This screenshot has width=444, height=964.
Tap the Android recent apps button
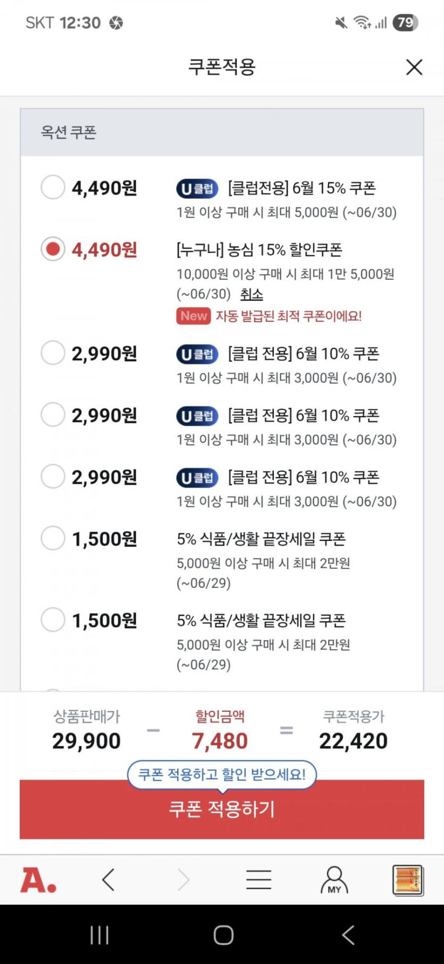99,935
